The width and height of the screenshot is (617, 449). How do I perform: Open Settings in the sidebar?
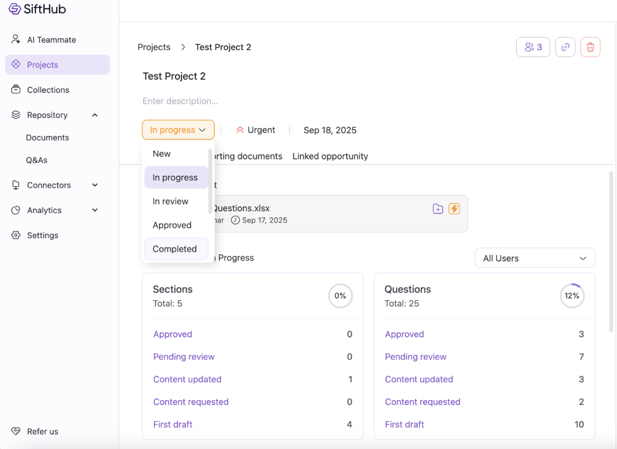coord(43,236)
